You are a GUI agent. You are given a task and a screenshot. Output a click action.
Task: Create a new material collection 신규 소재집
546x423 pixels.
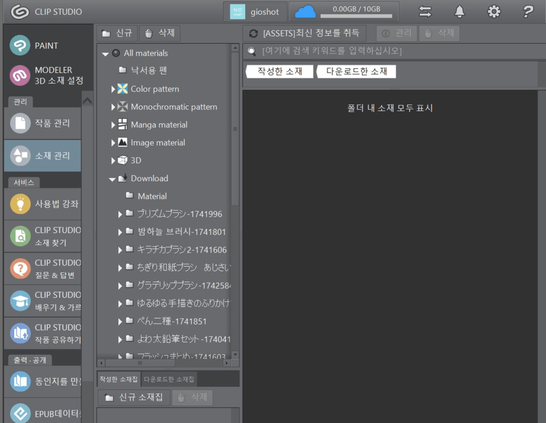pyautogui.click(x=134, y=397)
